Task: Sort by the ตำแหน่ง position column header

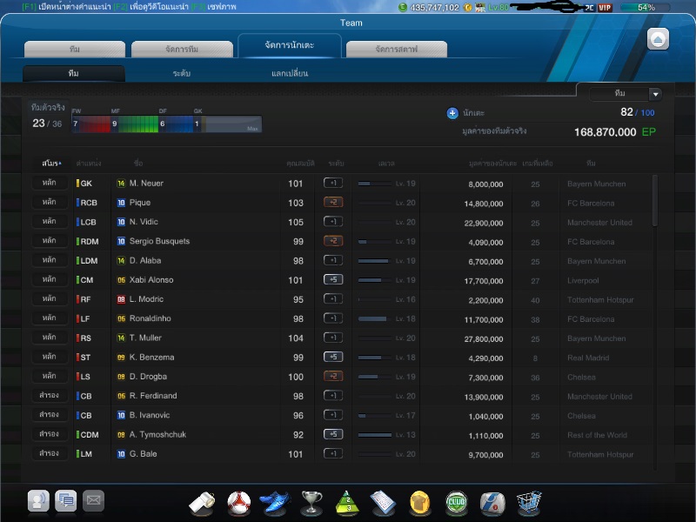Action: pyautogui.click(x=89, y=164)
